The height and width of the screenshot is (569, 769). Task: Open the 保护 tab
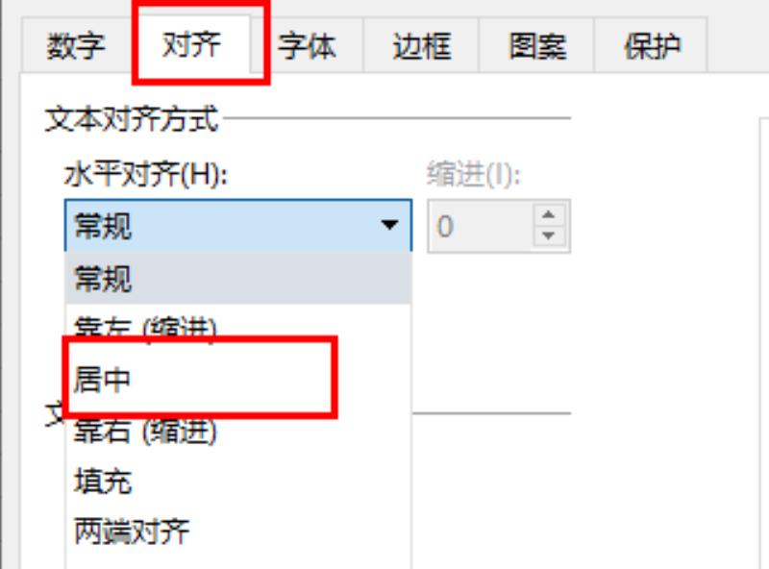(x=652, y=46)
